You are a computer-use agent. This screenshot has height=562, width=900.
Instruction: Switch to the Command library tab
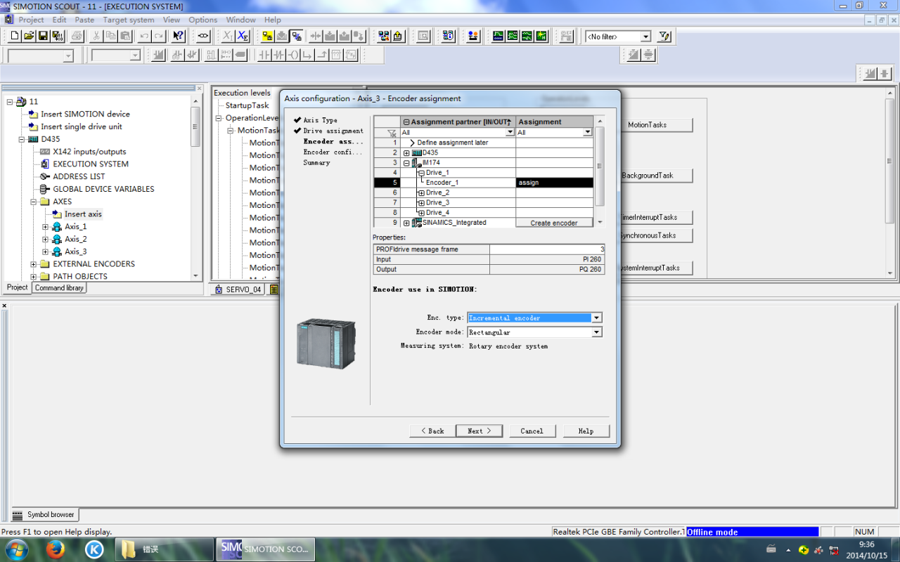point(59,288)
